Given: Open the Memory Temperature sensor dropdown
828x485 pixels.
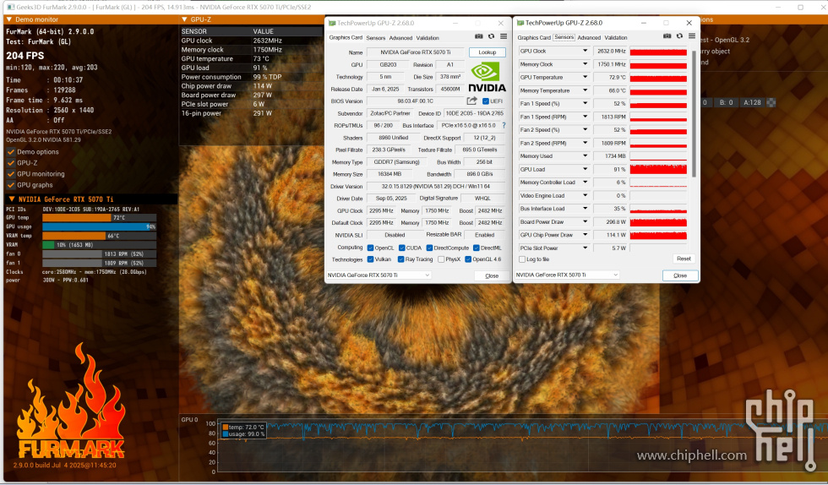Looking at the screenshot, I should pyautogui.click(x=585, y=90).
